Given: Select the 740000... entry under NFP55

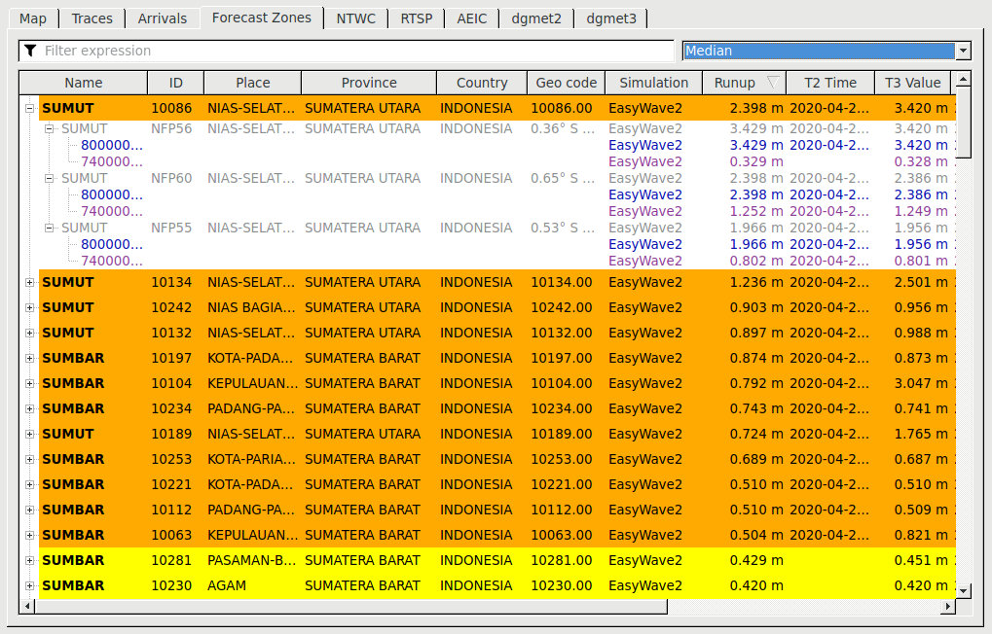Looking at the screenshot, I should [x=112, y=261].
